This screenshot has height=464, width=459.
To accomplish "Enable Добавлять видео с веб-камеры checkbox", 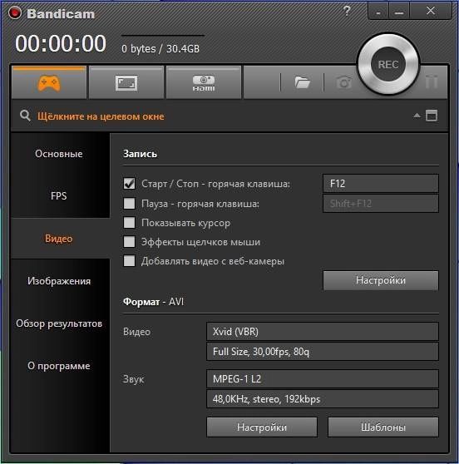I will click(130, 261).
